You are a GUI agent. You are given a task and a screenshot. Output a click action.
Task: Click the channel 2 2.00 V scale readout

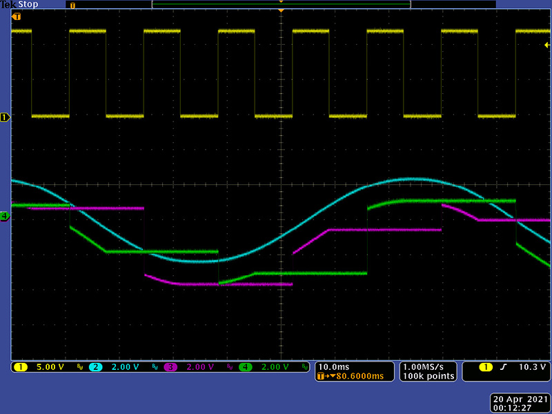(x=124, y=367)
